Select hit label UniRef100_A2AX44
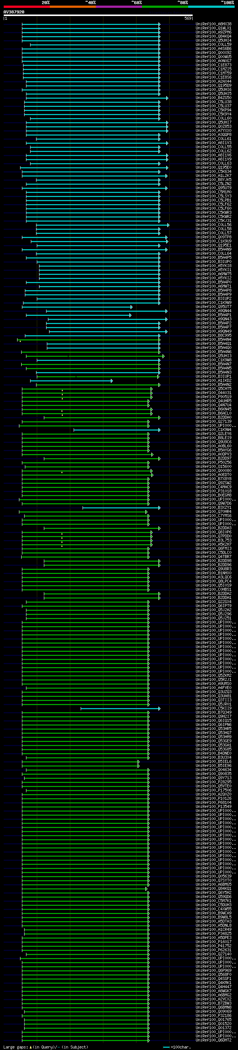 [x=213, y=82]
